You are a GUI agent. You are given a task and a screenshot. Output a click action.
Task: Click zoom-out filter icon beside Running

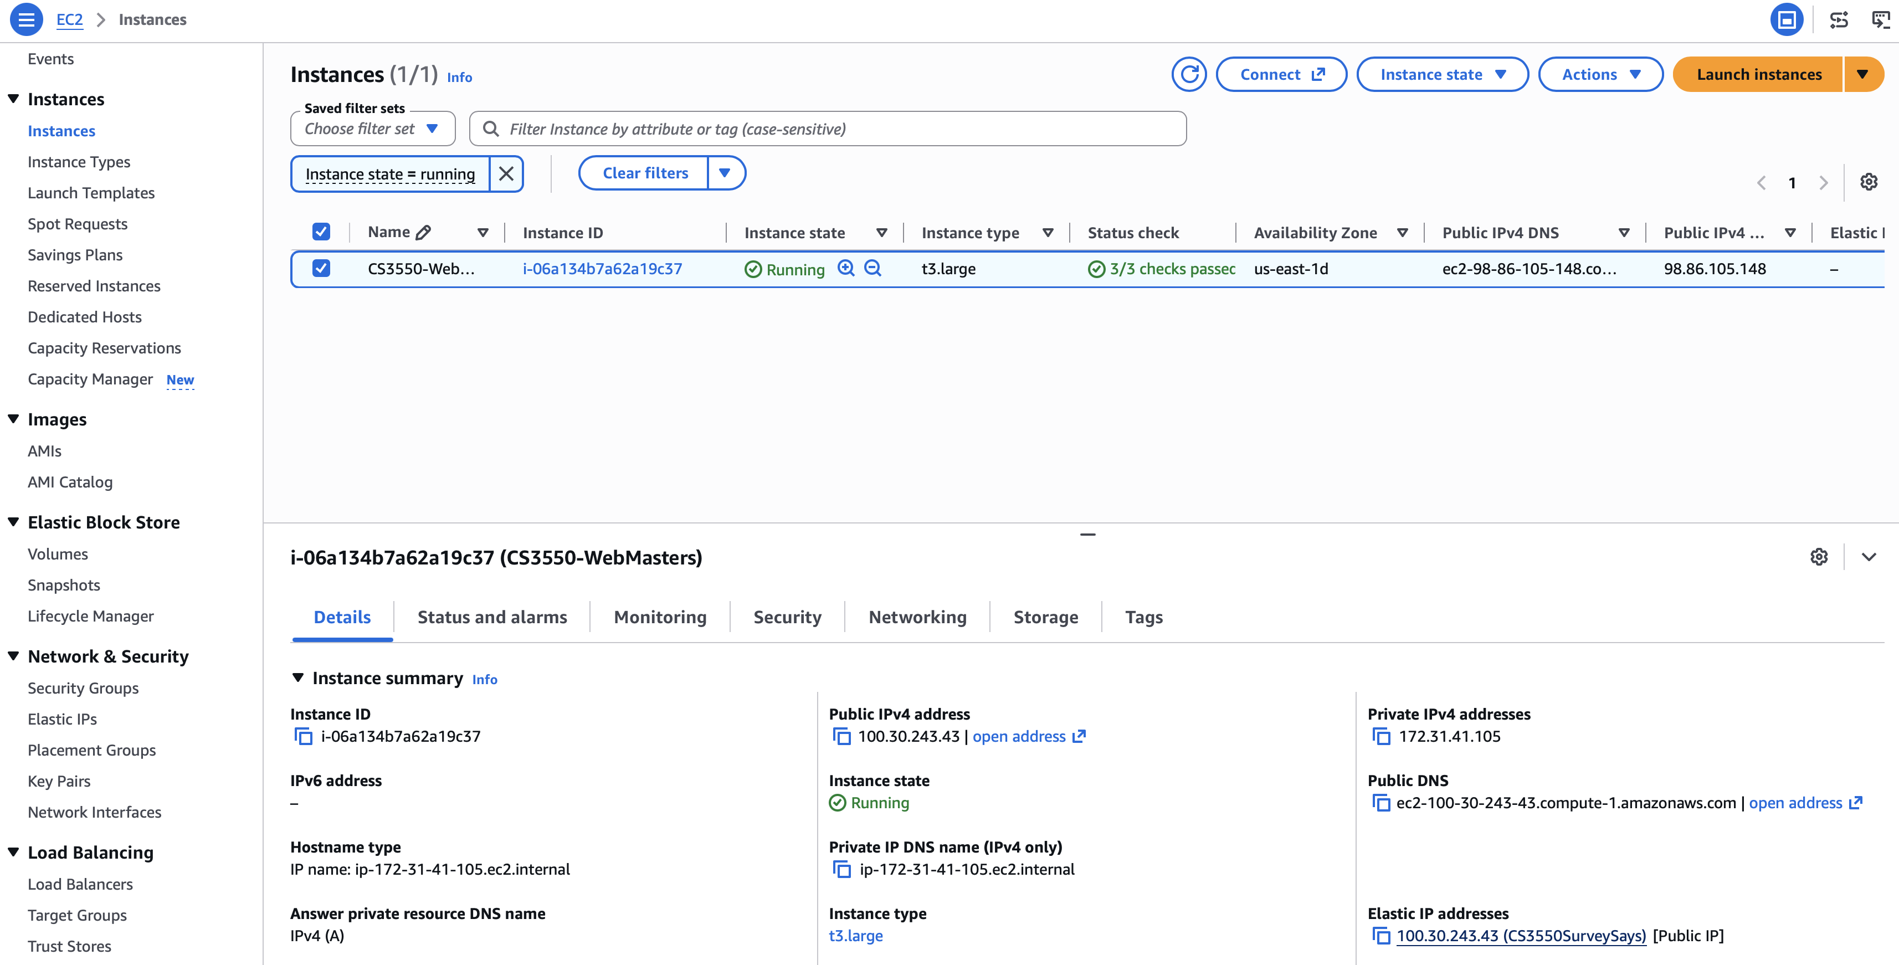tap(873, 268)
